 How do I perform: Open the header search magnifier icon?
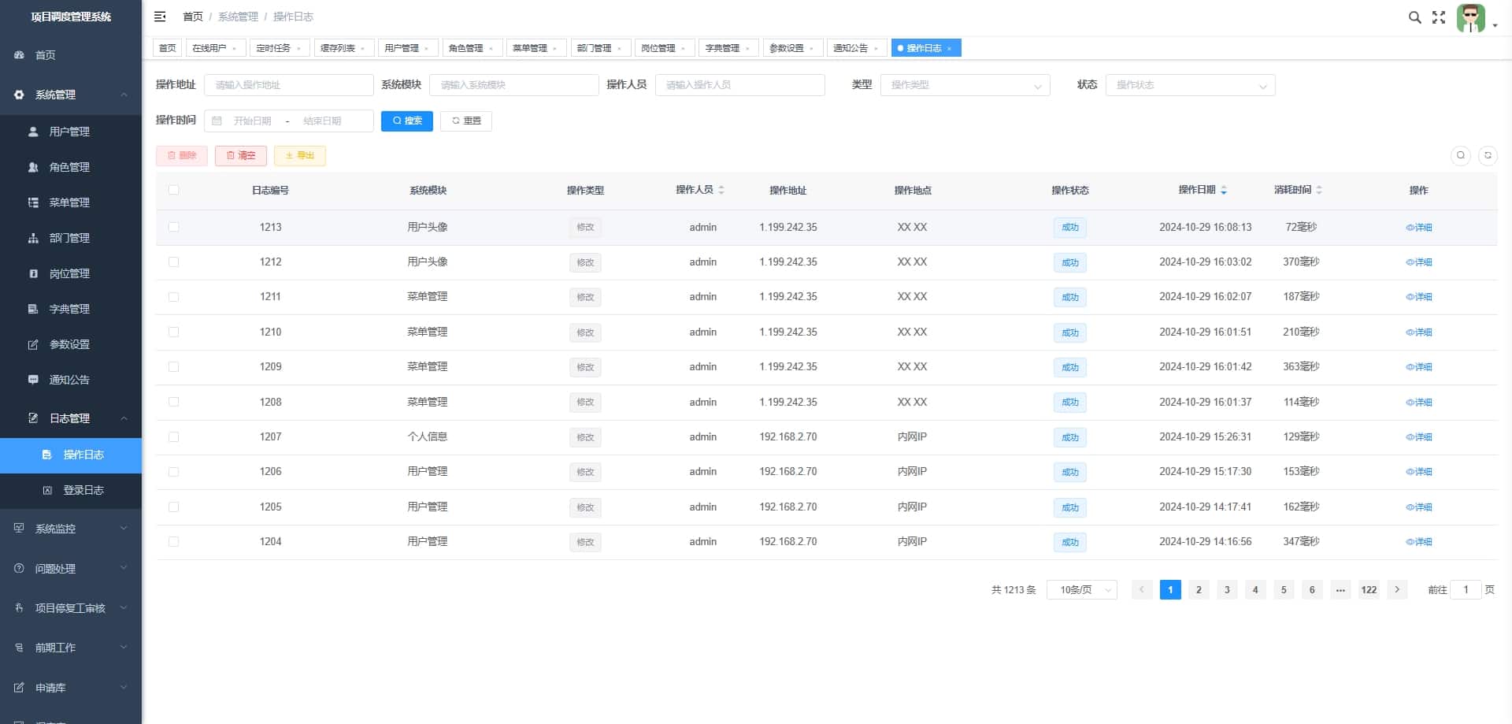pos(1414,17)
